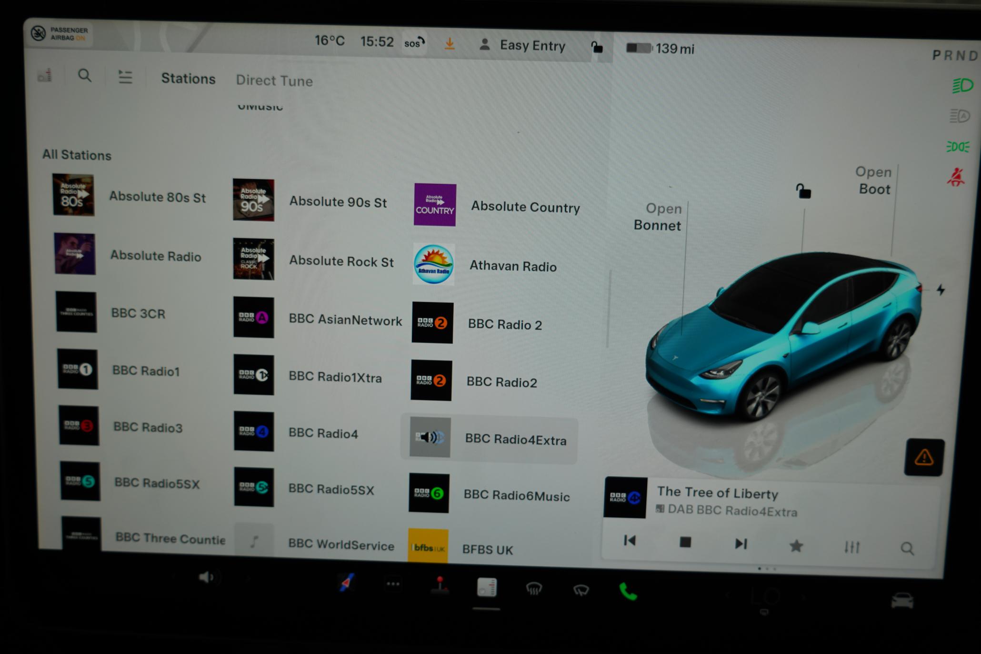Tap the software download arrow icon
Viewport: 981px width, 654px height.
(x=449, y=44)
